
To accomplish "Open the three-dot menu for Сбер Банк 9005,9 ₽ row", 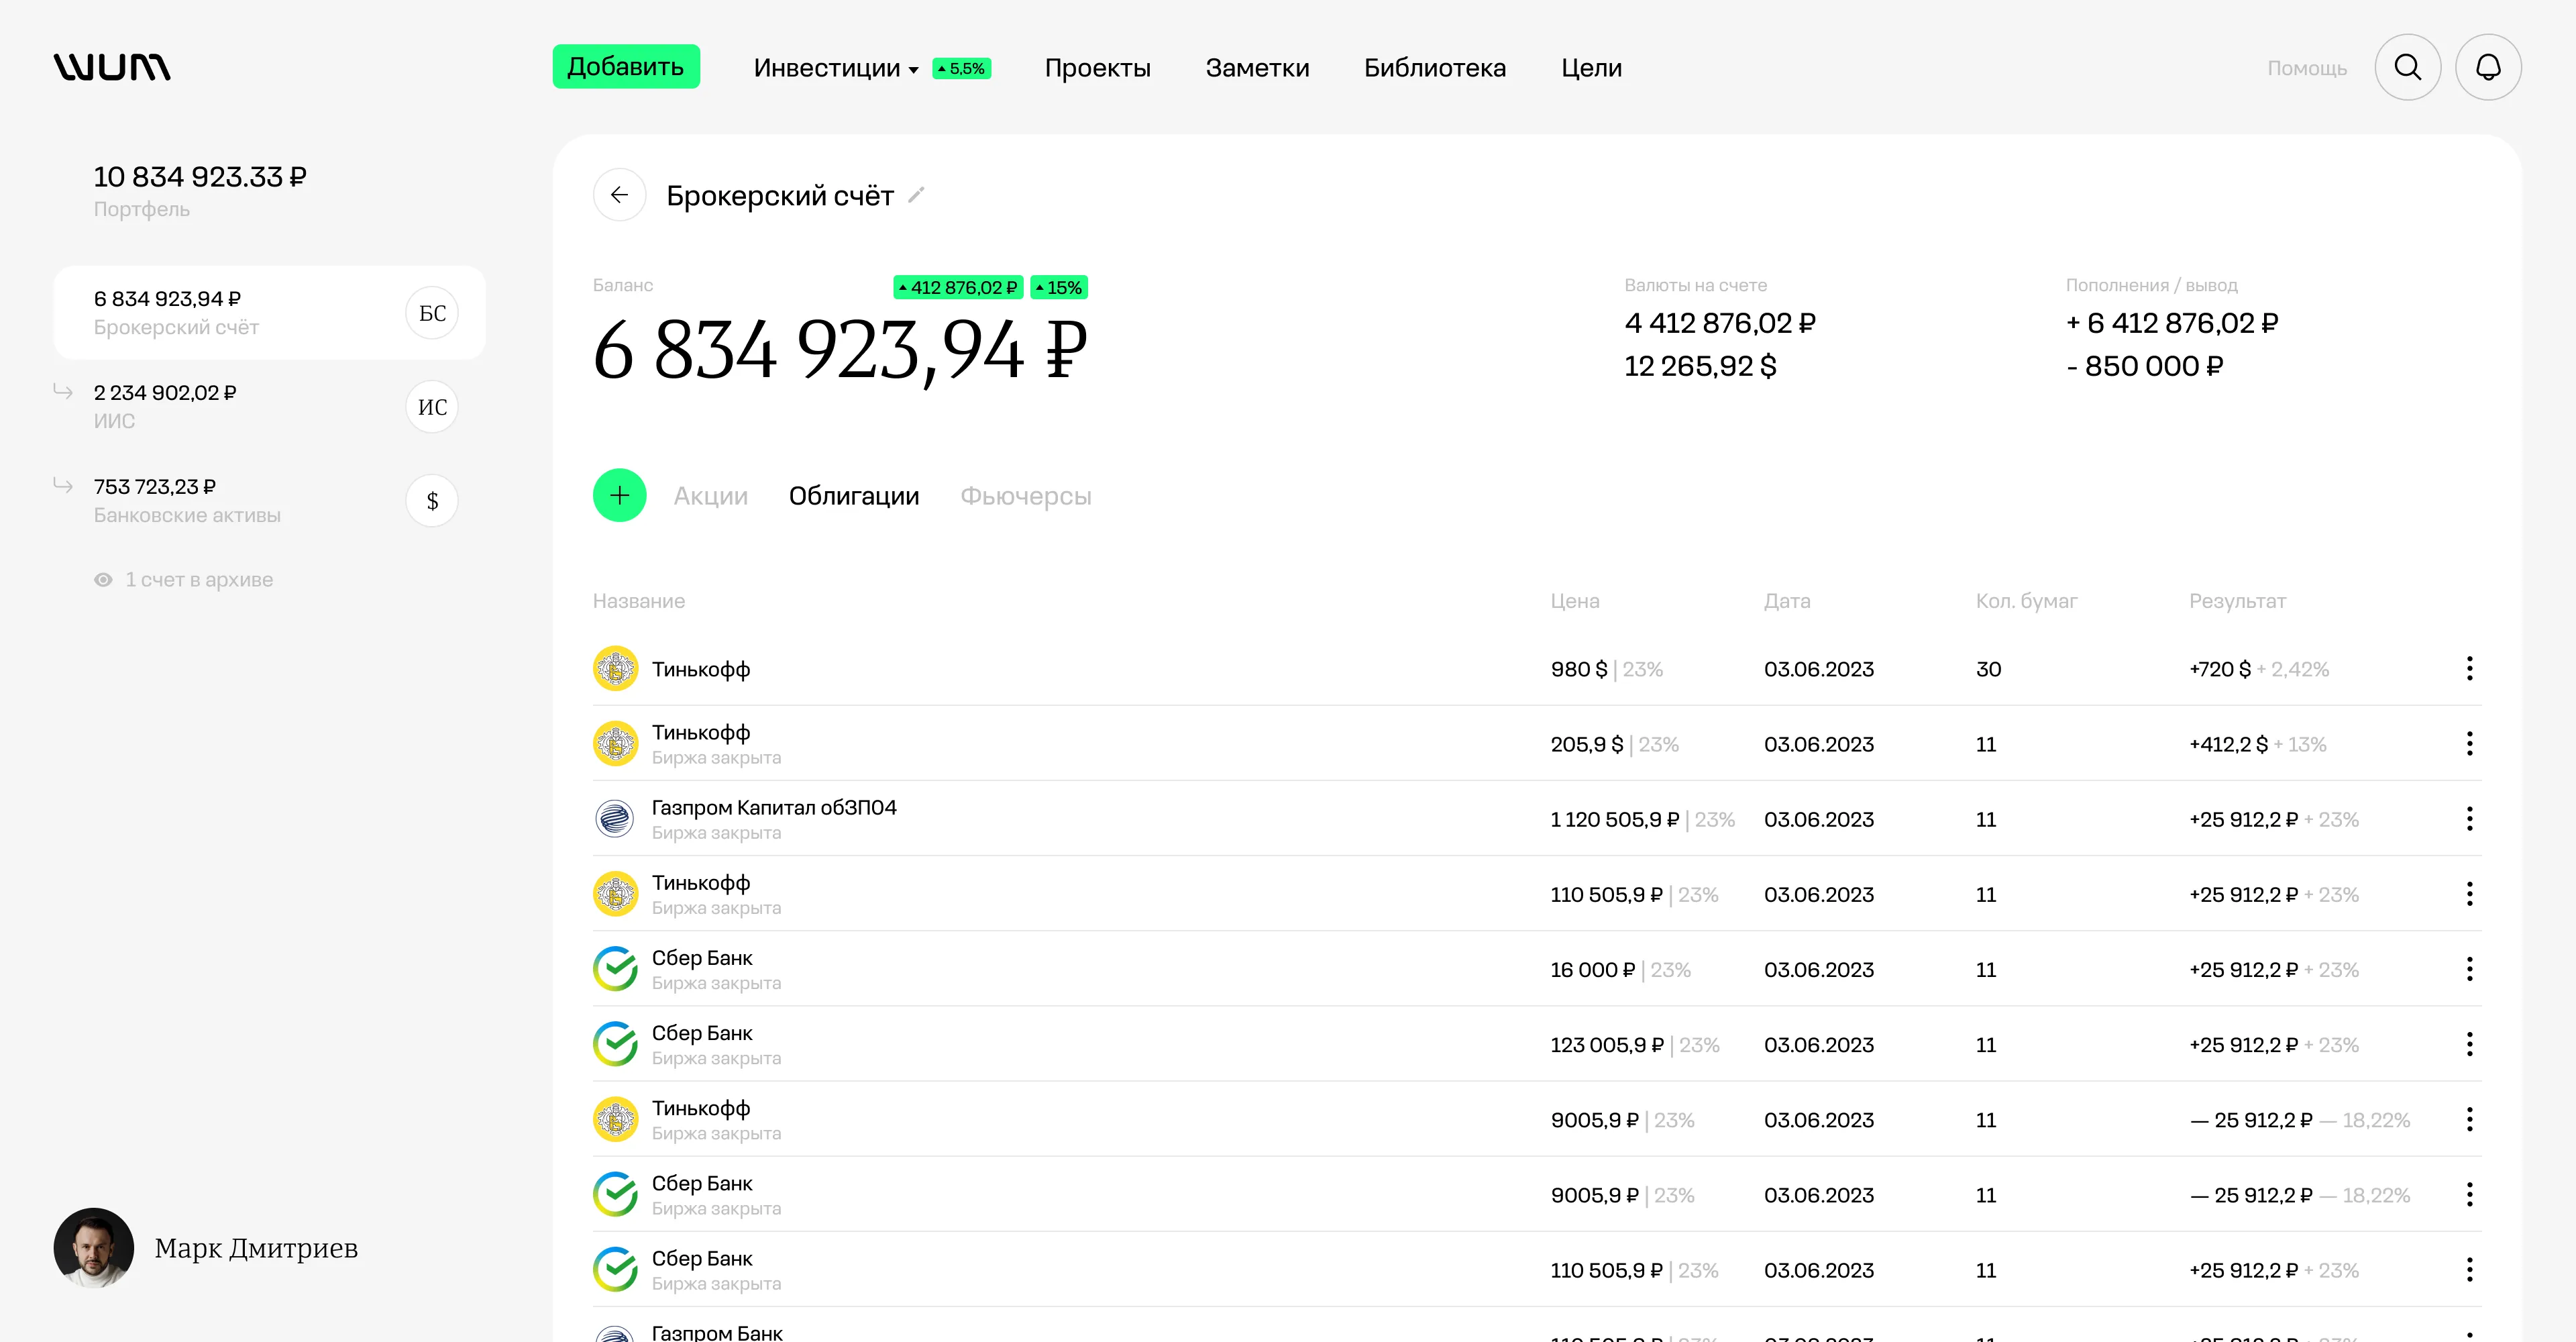I will 2469,1195.
